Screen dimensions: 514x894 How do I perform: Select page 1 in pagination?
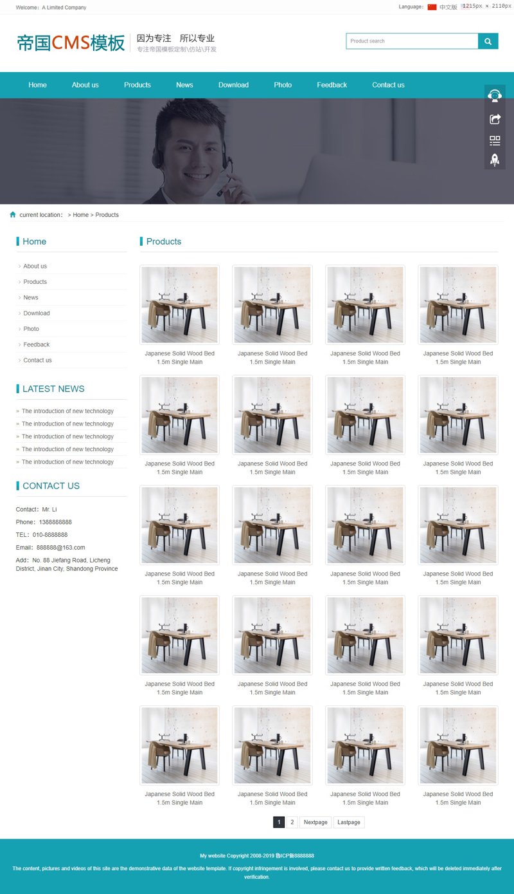coord(279,822)
